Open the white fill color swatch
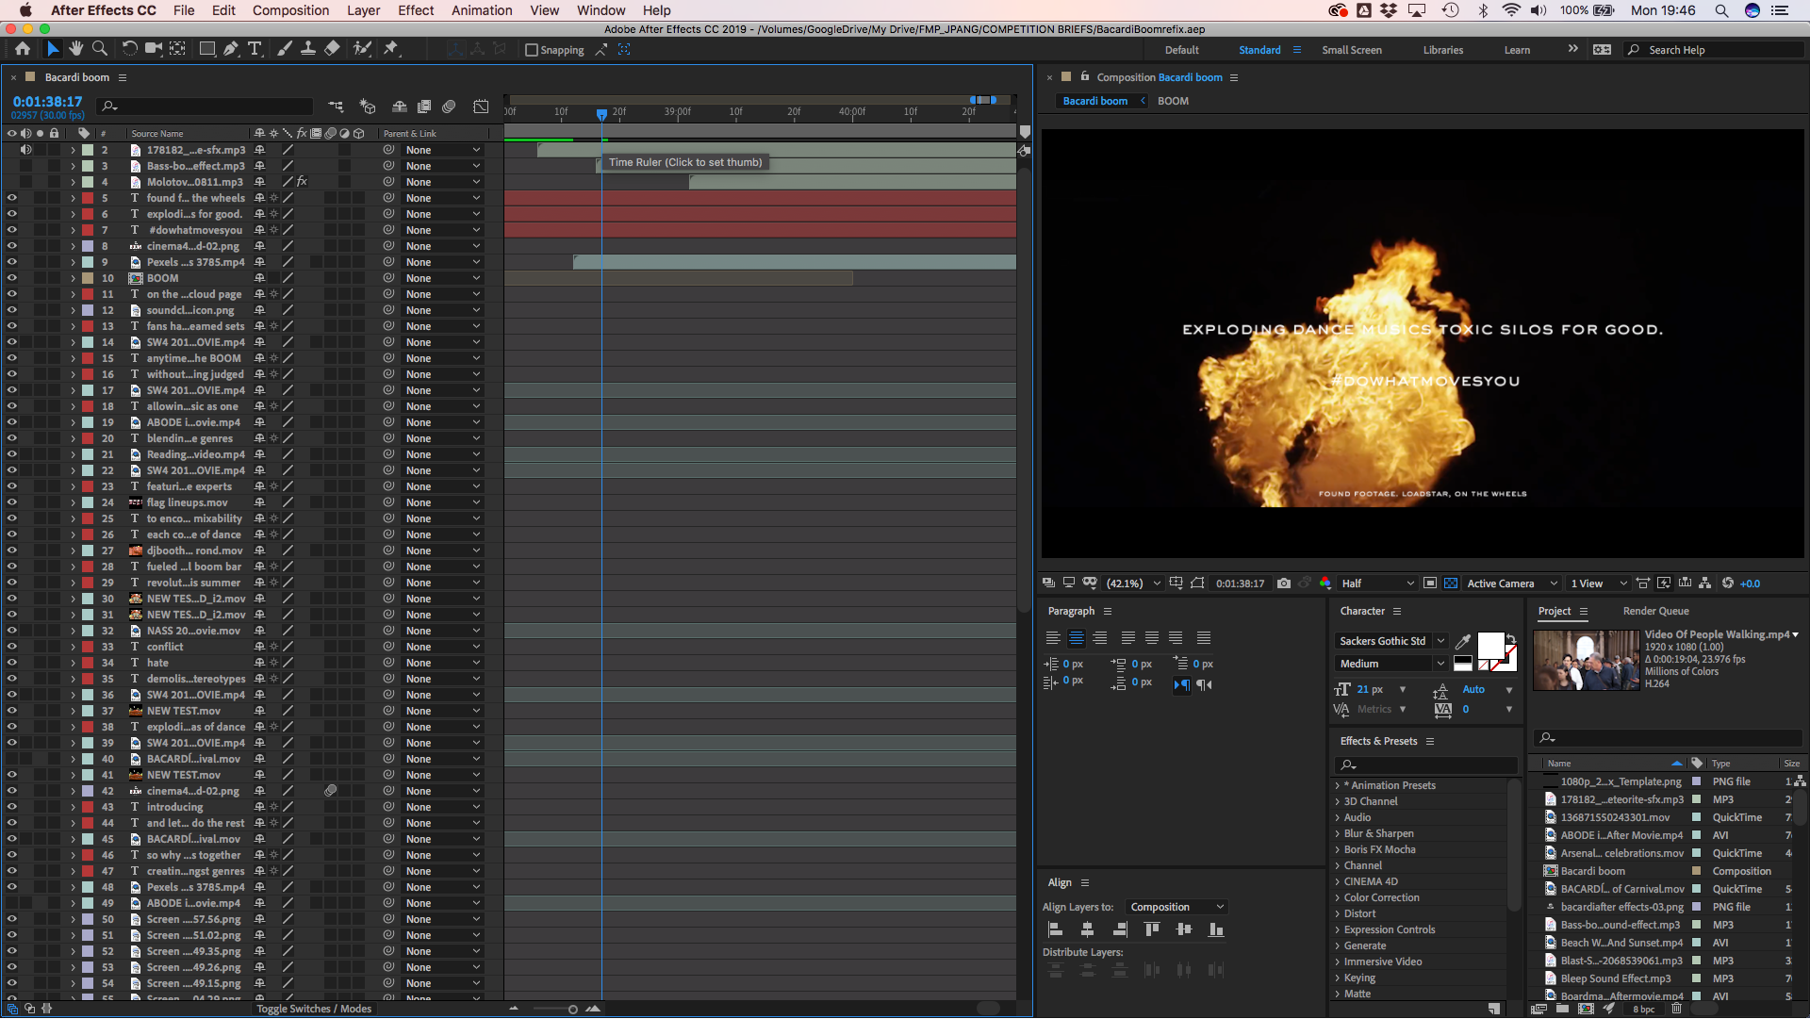The width and height of the screenshot is (1810, 1019). [1490, 646]
